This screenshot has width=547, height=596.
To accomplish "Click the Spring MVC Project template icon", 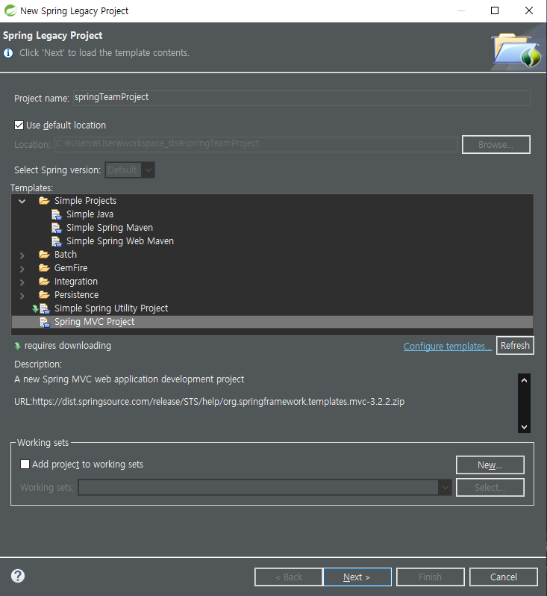I will [45, 323].
